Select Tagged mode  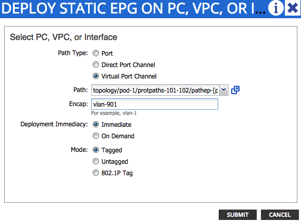(x=96, y=150)
